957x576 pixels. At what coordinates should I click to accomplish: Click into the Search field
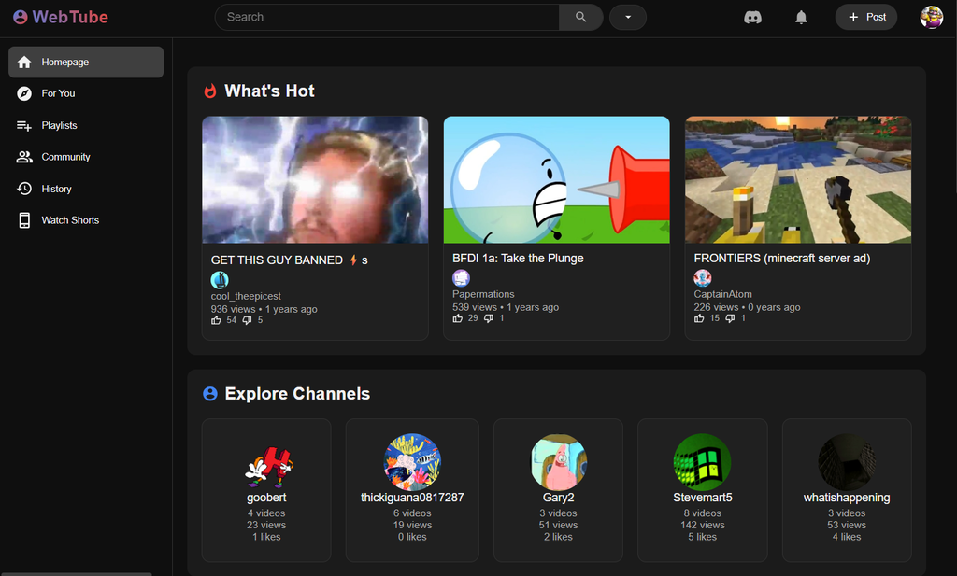click(387, 17)
